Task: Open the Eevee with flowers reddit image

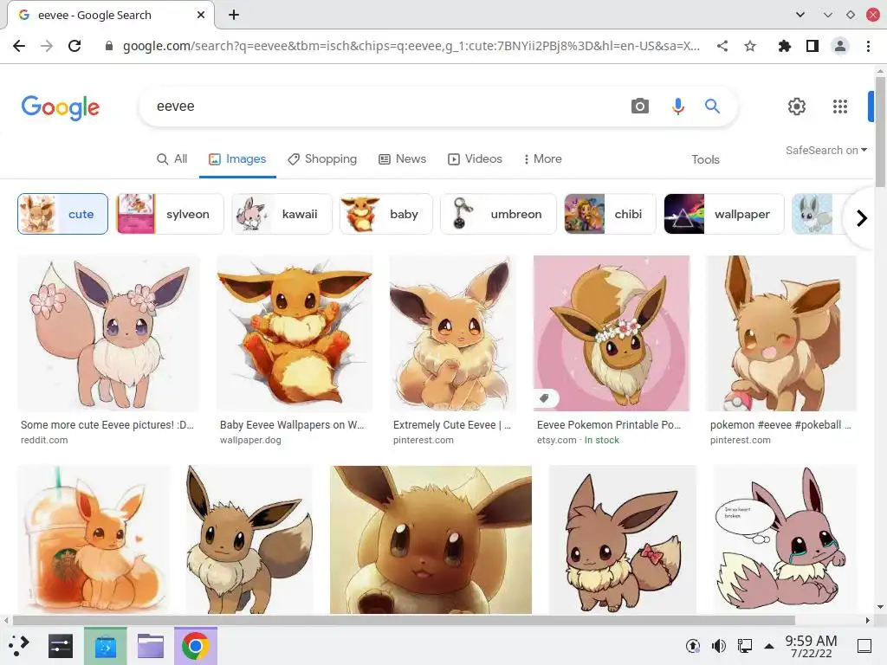Action: click(108, 333)
